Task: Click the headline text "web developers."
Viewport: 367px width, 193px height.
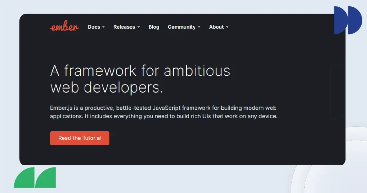Action: point(106,88)
